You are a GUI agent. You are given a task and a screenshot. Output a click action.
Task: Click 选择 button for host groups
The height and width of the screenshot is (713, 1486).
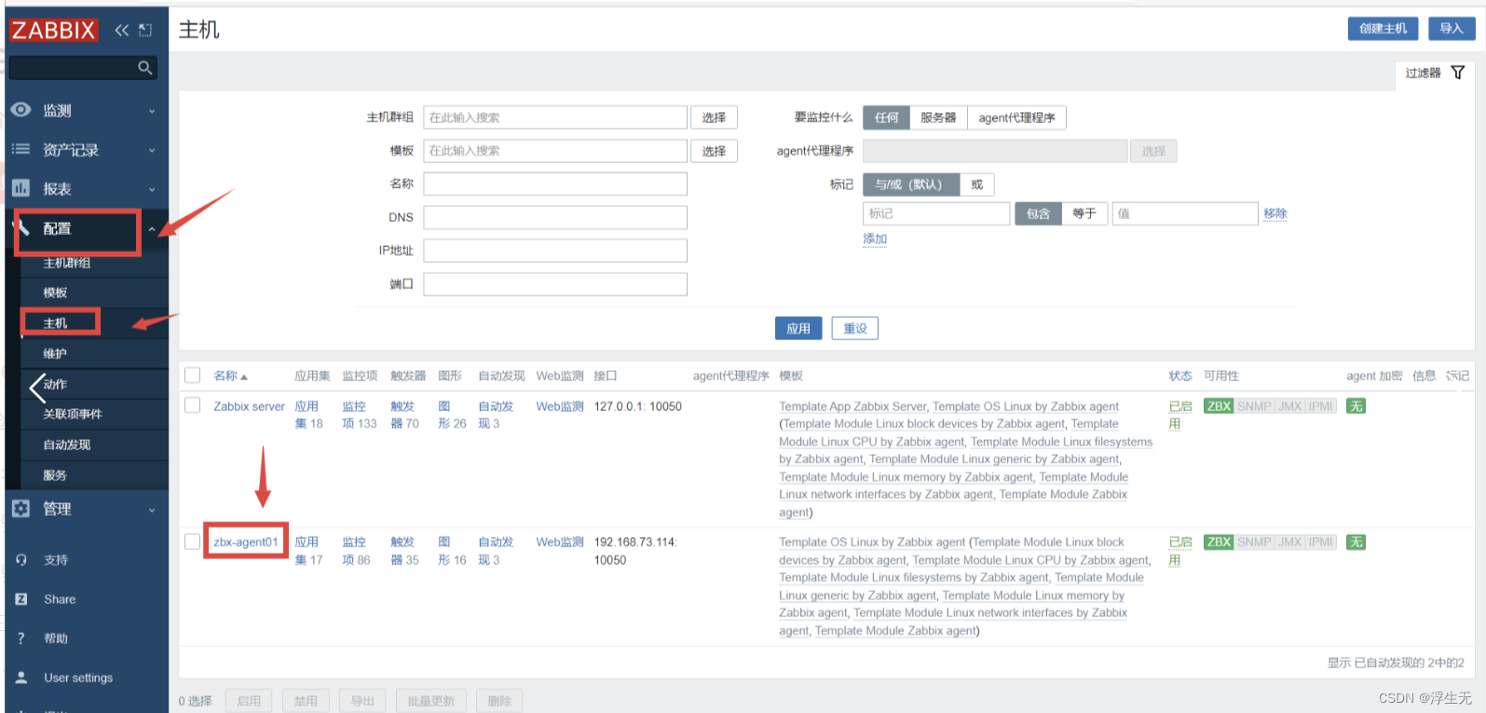[714, 117]
